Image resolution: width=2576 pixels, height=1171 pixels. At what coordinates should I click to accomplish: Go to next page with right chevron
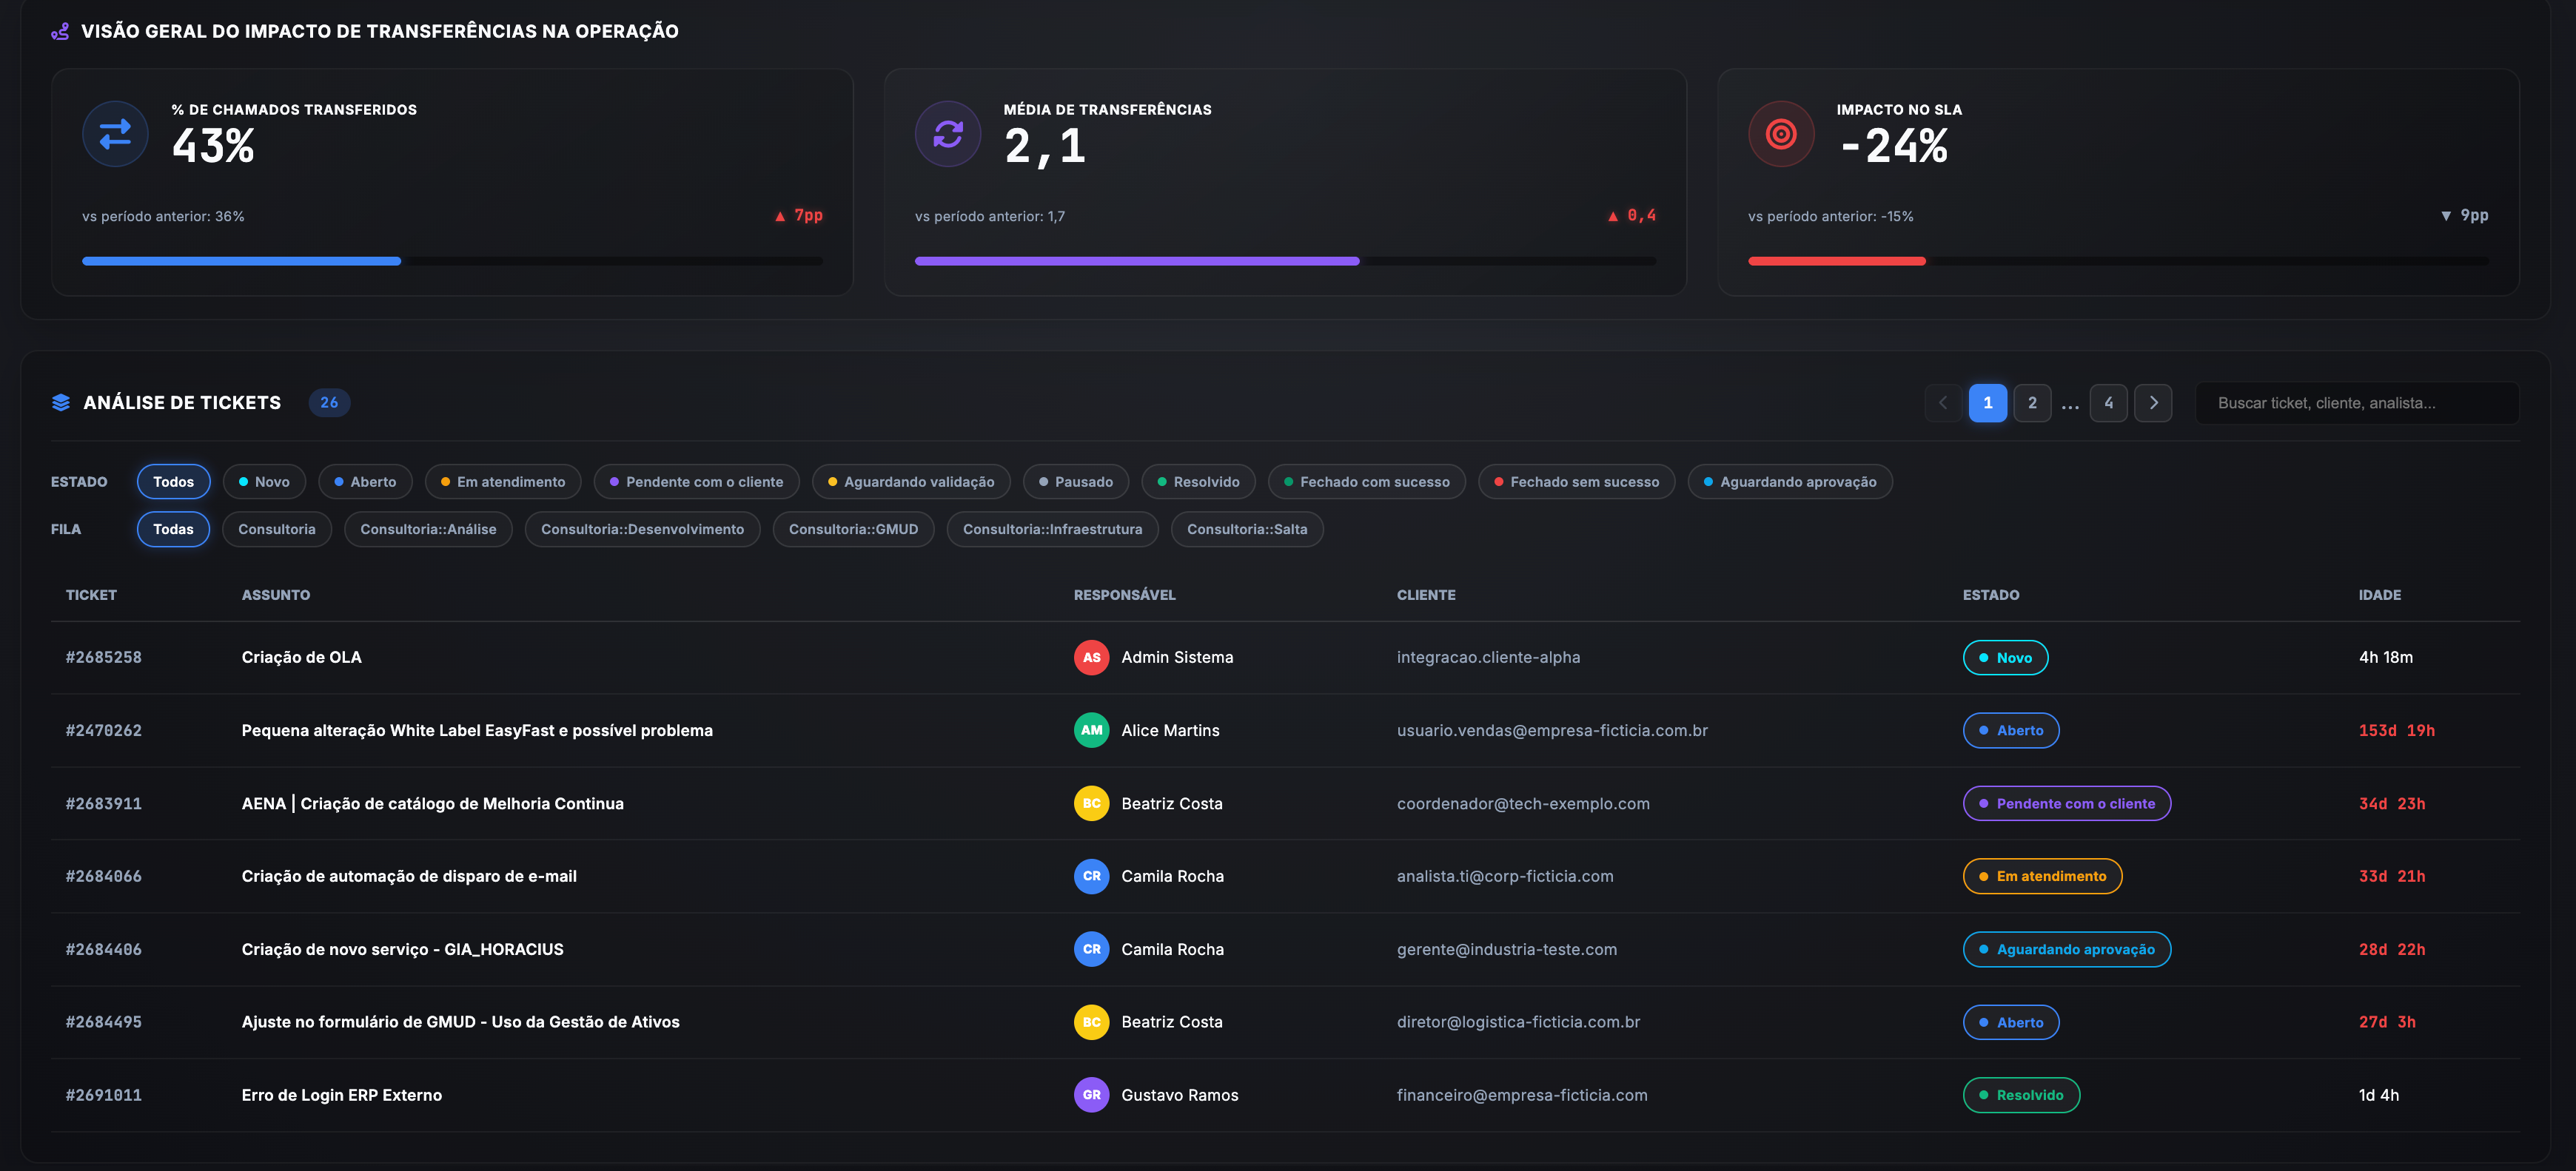tap(2153, 402)
